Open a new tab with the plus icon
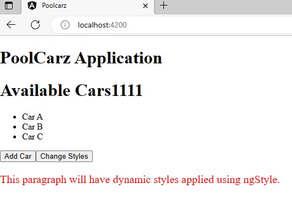 [164, 6]
